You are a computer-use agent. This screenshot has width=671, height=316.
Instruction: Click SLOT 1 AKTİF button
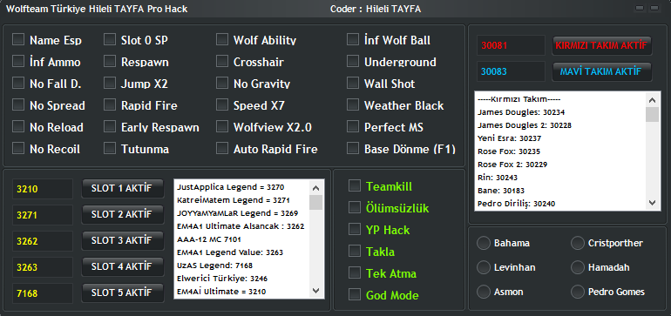pos(122,189)
